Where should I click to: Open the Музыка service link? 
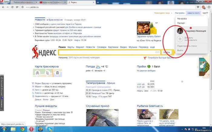133,47
